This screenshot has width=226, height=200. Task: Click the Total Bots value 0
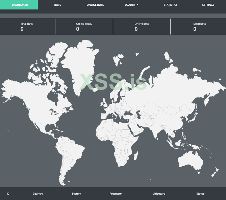22,29
